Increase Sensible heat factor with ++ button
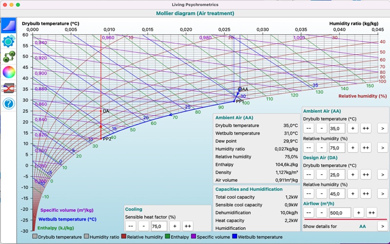Screen dimensions: 390x244 (188, 226)
